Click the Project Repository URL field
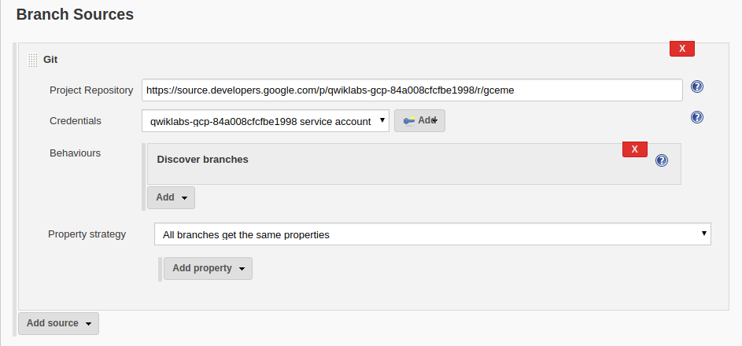 [x=412, y=90]
